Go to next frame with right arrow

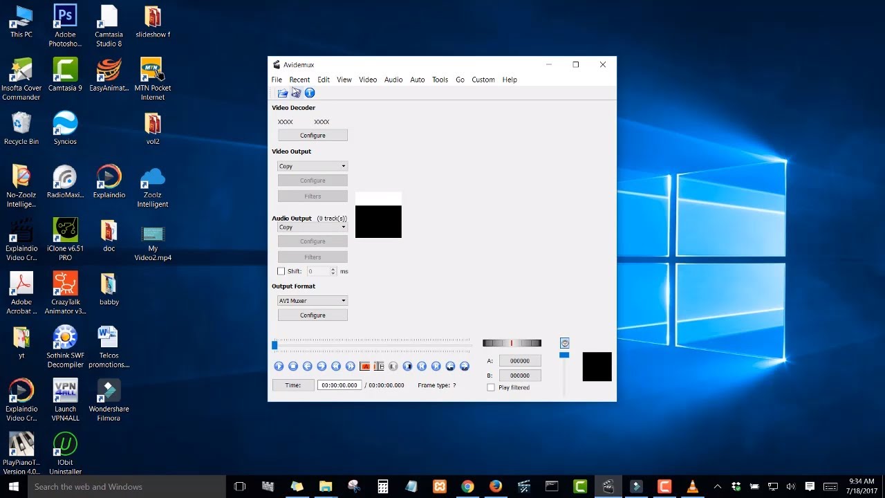click(322, 366)
